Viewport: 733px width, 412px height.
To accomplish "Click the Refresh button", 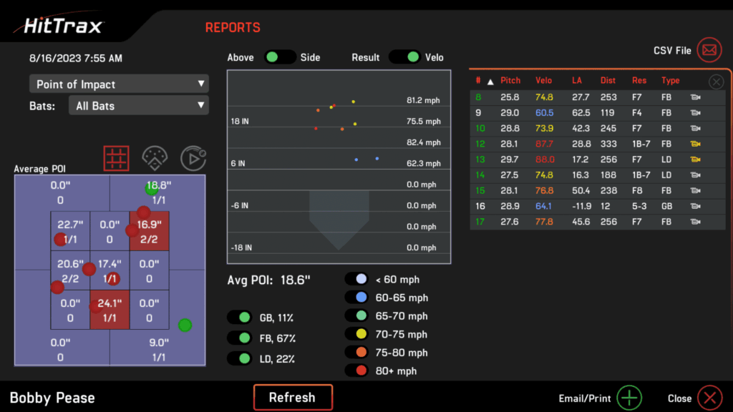I will pos(293,398).
